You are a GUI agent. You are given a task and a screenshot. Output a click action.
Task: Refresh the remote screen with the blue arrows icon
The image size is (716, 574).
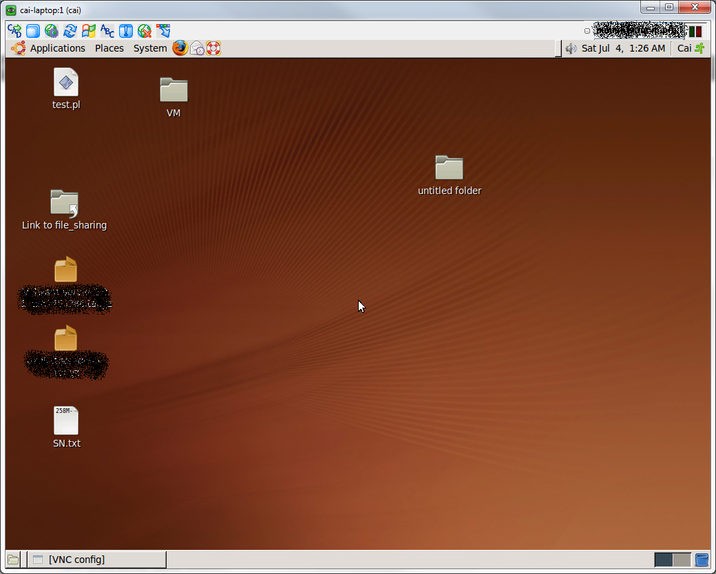pos(70,31)
